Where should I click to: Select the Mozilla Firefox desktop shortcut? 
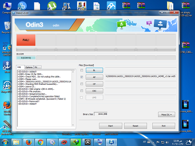tap(7, 108)
